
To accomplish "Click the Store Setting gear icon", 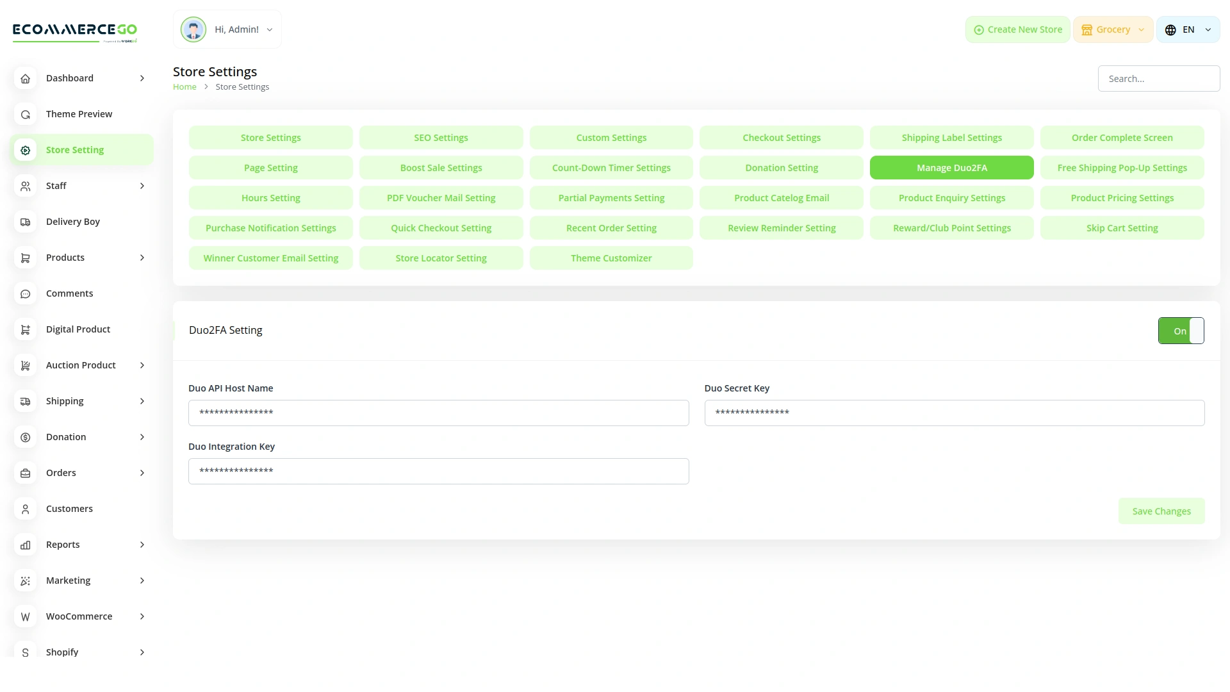I will pyautogui.click(x=25, y=150).
